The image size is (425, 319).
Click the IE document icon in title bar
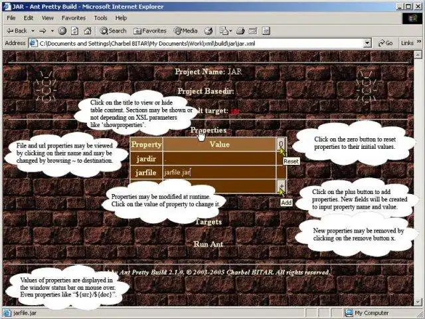(7, 6)
